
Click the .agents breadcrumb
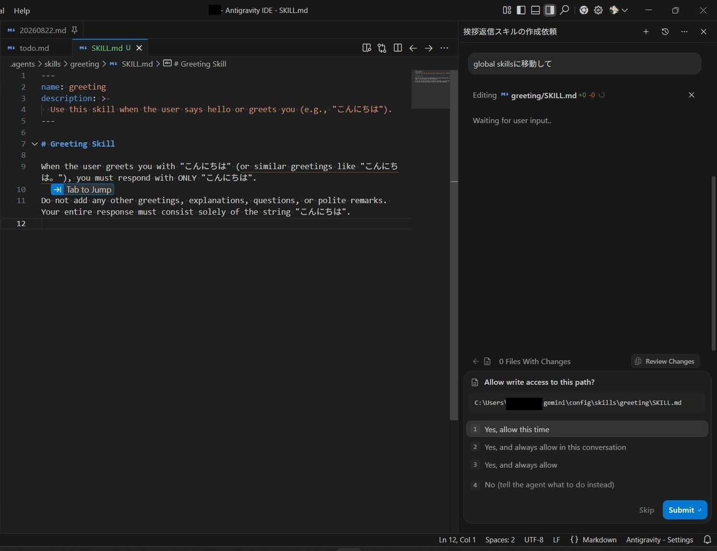pos(23,64)
